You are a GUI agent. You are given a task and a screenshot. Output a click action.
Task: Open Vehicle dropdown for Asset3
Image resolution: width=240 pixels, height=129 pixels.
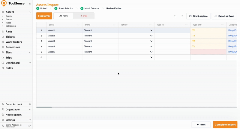coord(151,41)
